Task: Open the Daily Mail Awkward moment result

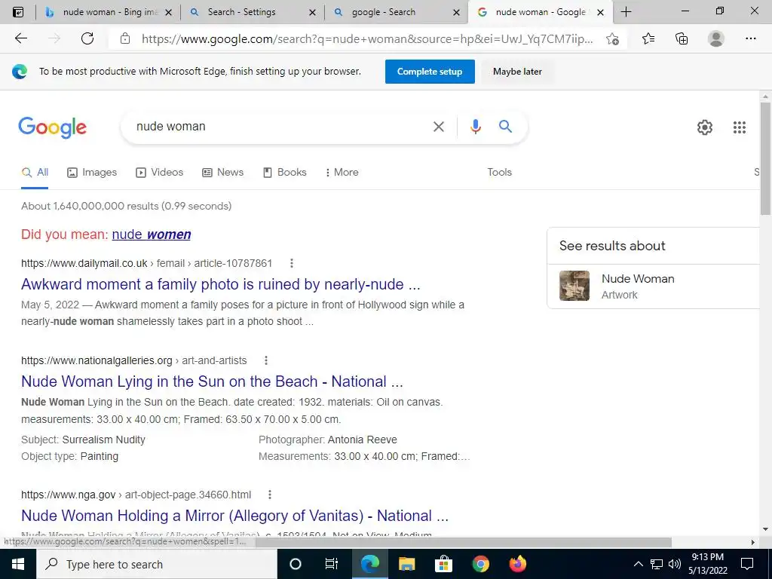Action: (221, 284)
